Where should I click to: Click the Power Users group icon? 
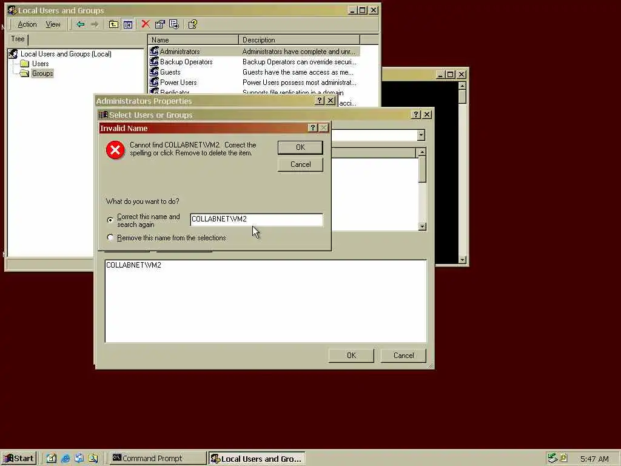153,82
